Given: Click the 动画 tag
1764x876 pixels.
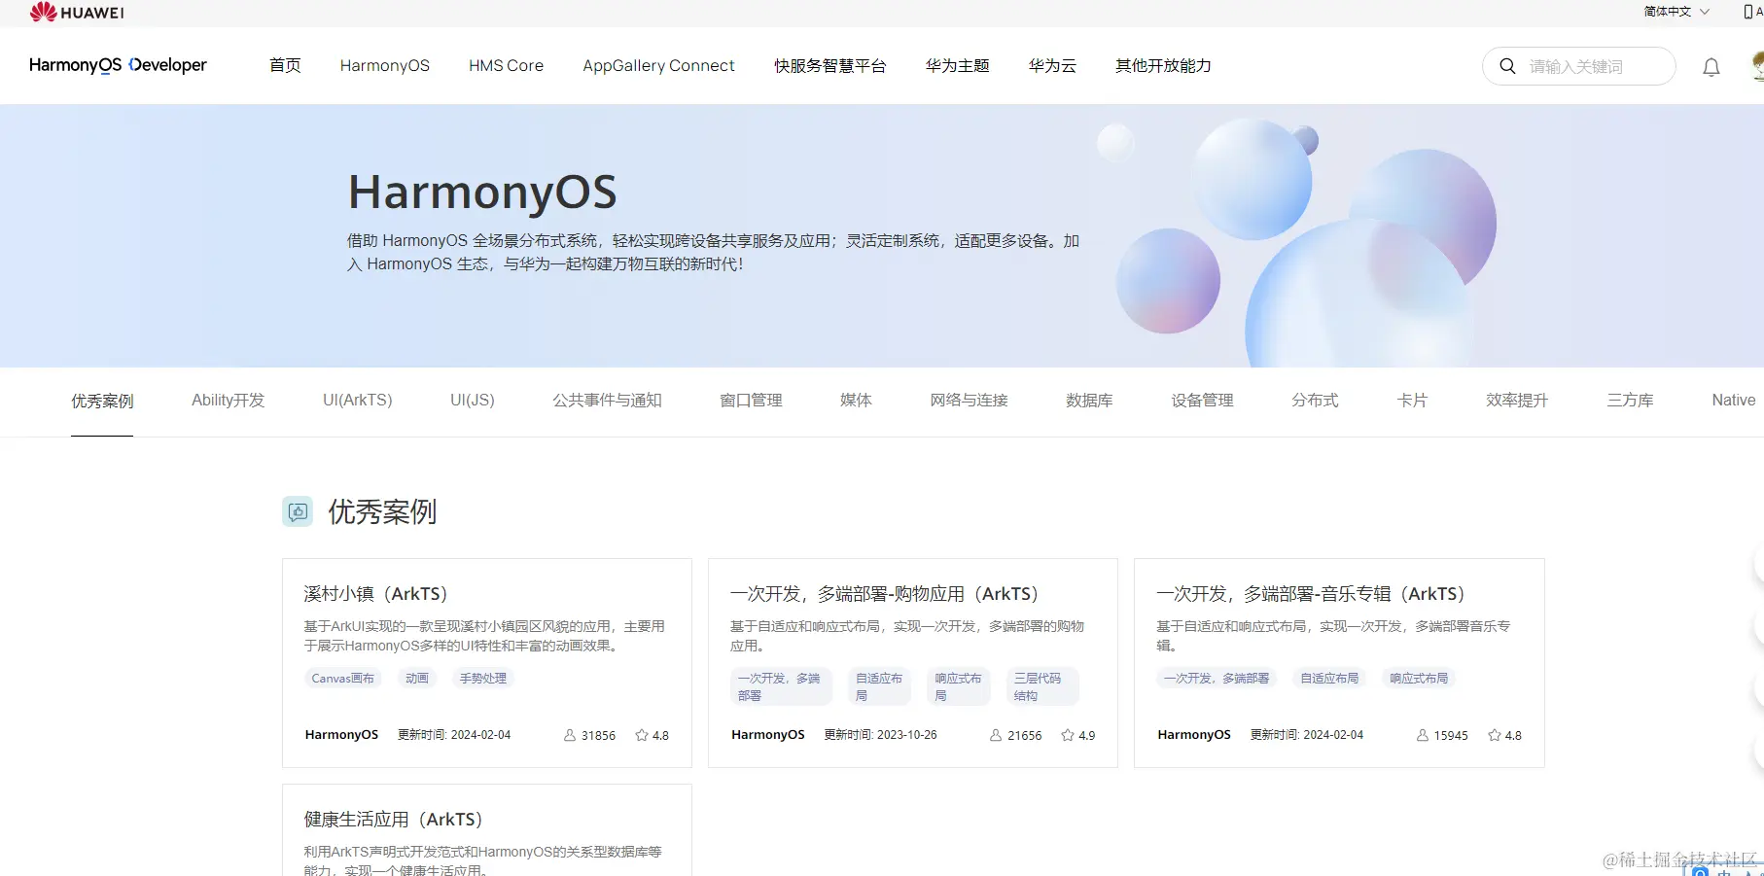Looking at the screenshot, I should (x=417, y=678).
